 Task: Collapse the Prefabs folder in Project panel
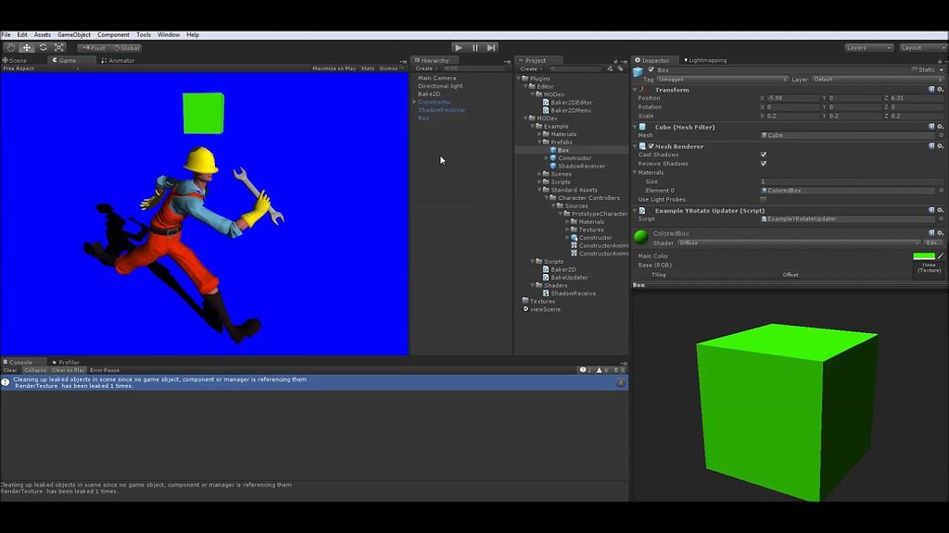point(539,142)
